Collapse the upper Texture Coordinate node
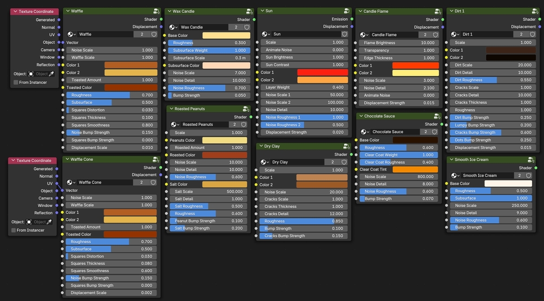Viewport: 544px width, 301px height. (15, 11)
